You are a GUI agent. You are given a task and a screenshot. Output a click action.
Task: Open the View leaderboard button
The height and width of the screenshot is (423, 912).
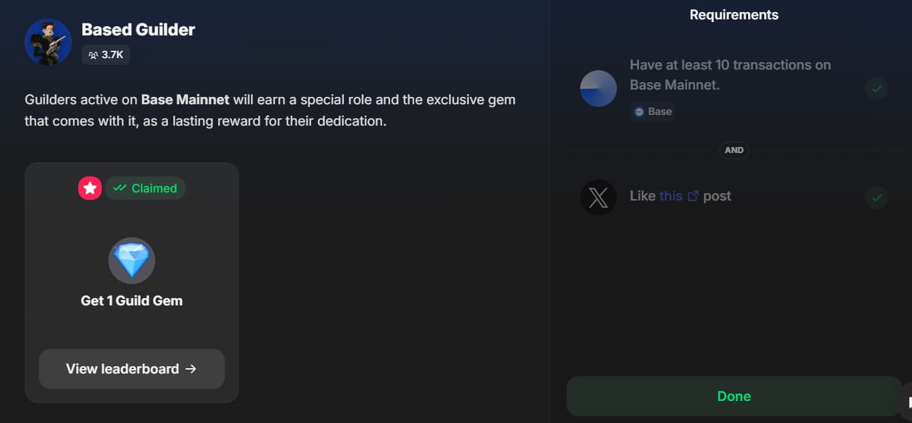tap(131, 369)
